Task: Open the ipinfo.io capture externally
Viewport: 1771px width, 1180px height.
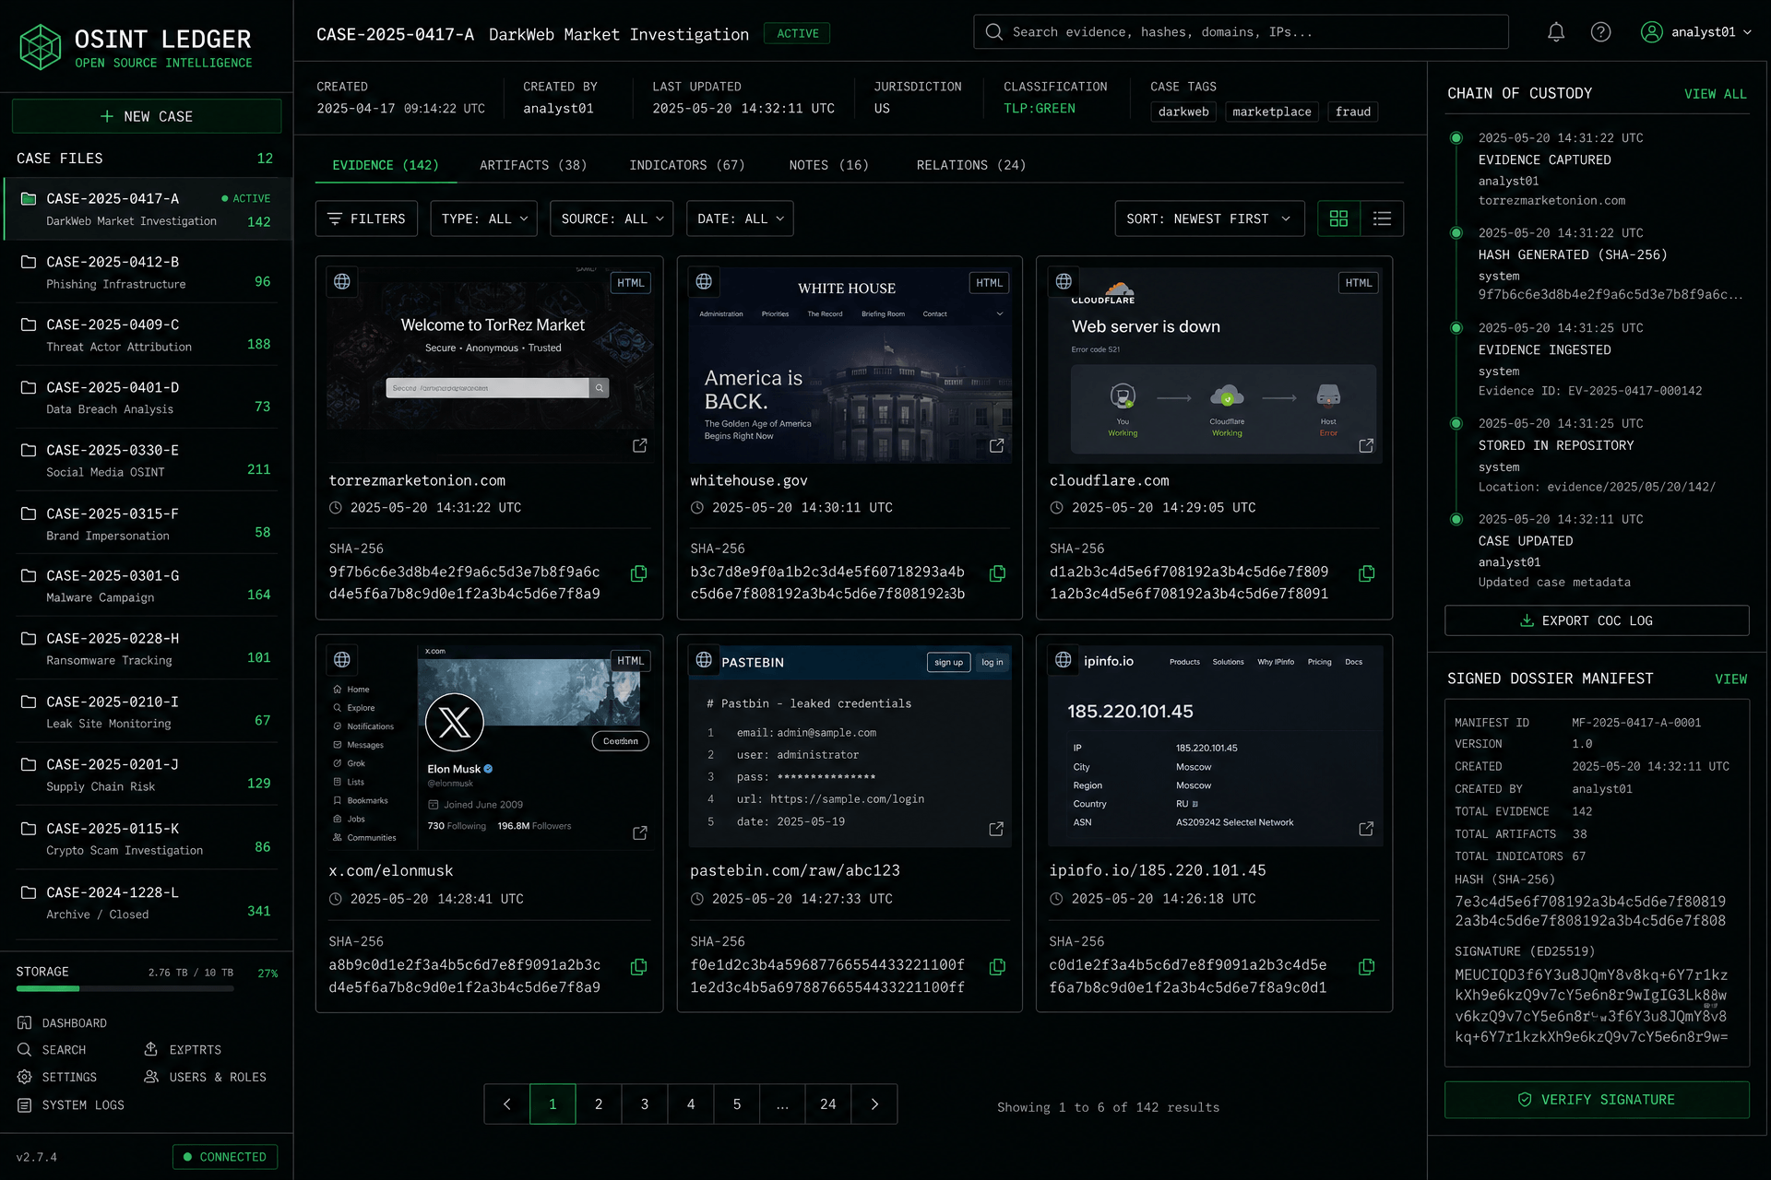Action: [1366, 830]
